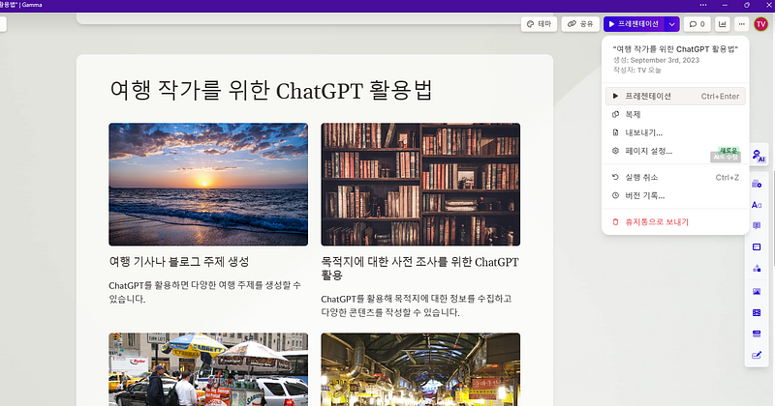Open 버전 기록... version history item

point(675,195)
